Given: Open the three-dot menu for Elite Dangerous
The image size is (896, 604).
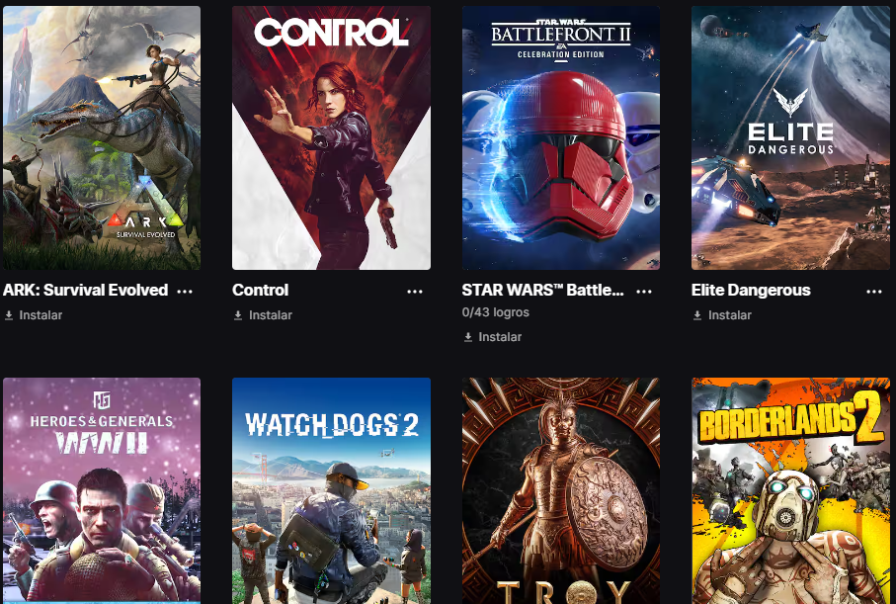Looking at the screenshot, I should pos(873,292).
